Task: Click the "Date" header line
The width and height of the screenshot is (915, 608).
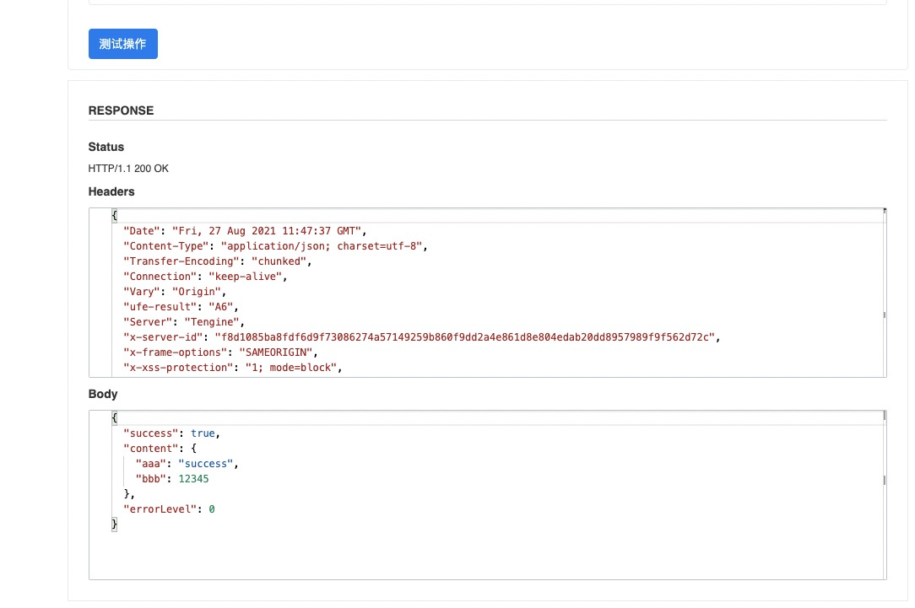Action: (245, 231)
